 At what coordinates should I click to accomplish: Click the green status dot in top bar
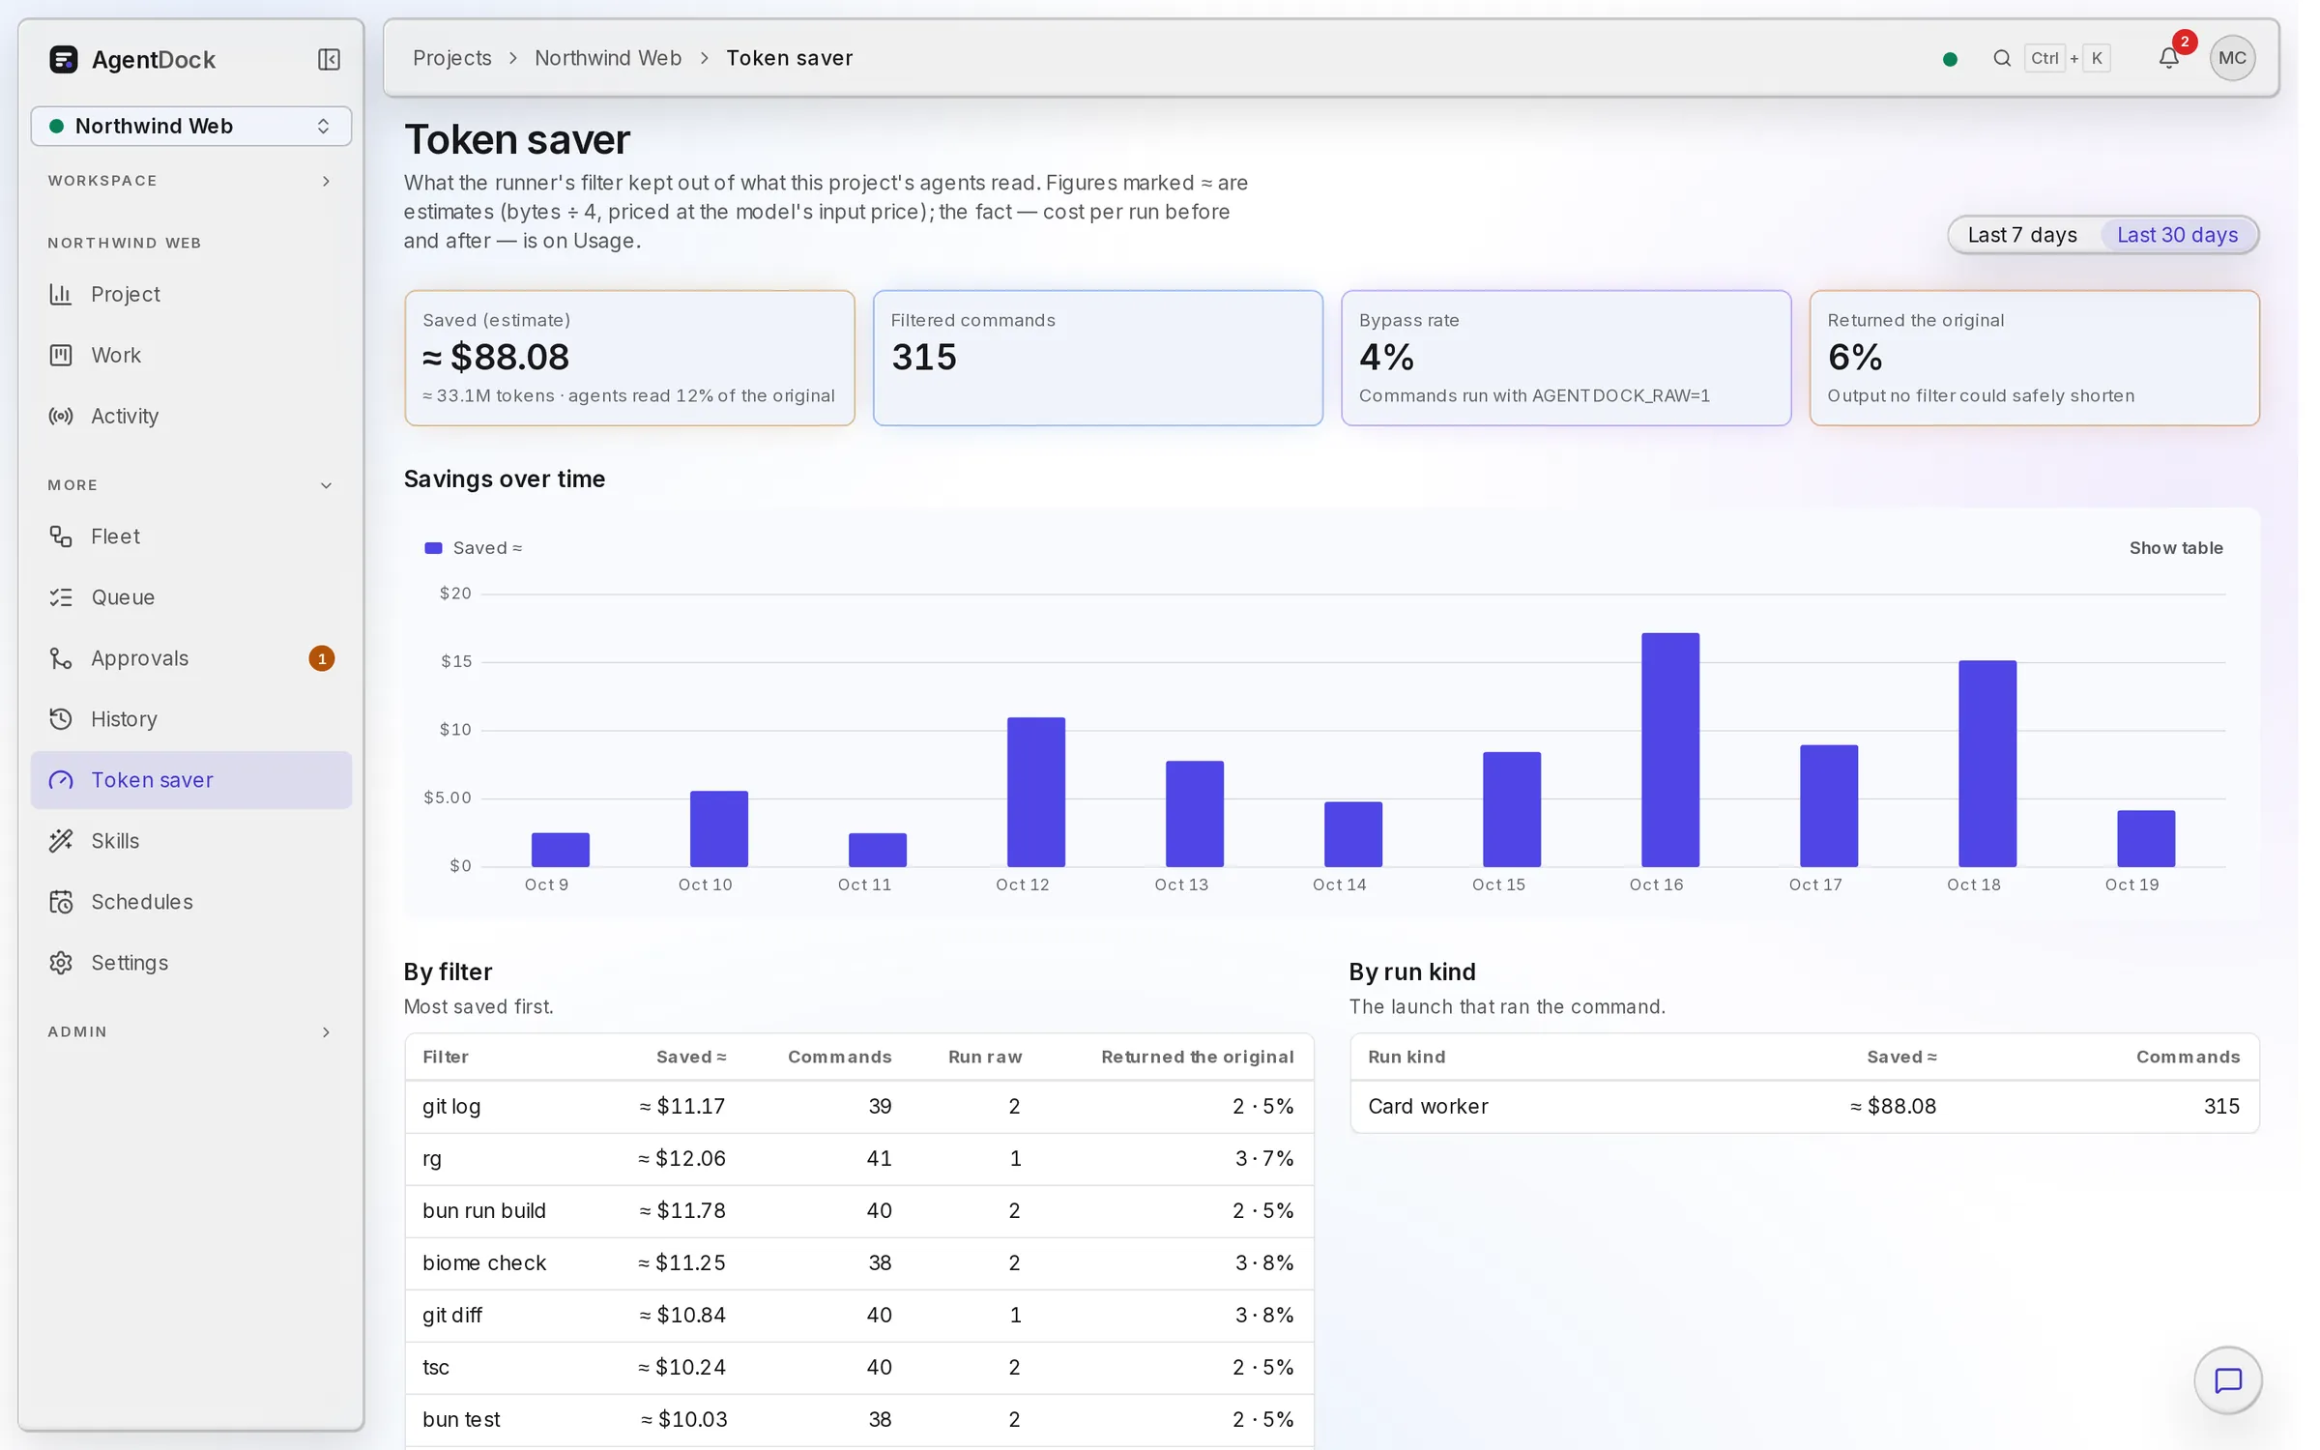(1950, 59)
